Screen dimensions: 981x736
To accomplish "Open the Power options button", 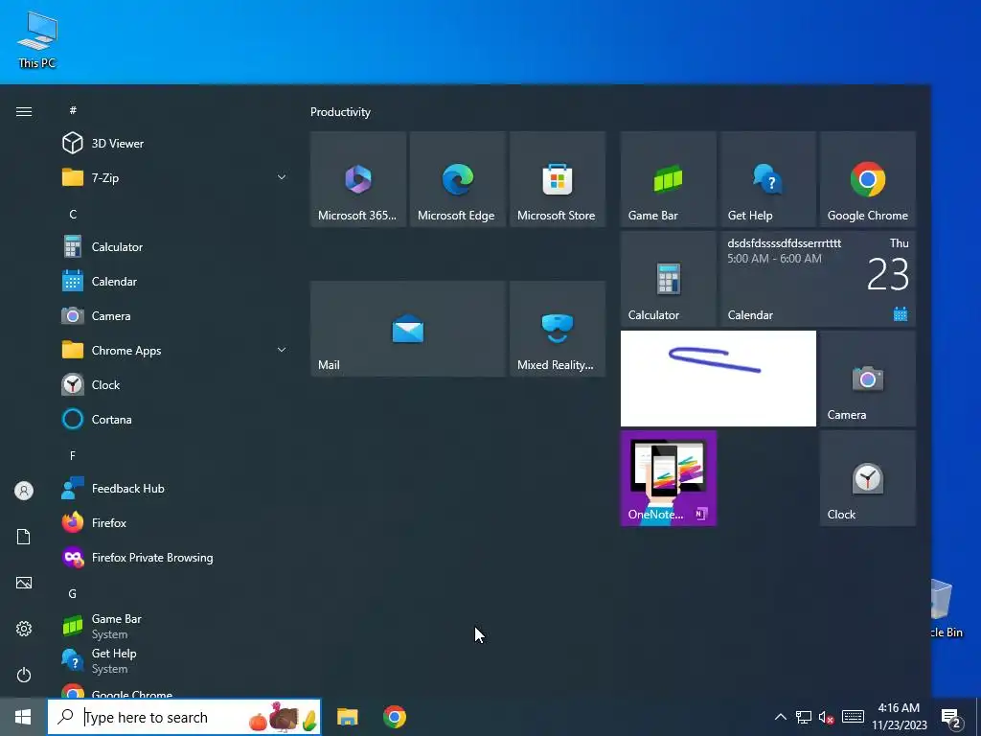I will (24, 675).
